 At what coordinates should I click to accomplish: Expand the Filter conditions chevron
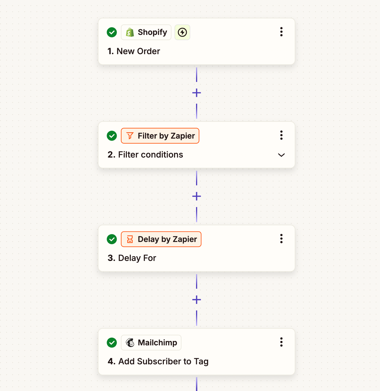pos(281,155)
